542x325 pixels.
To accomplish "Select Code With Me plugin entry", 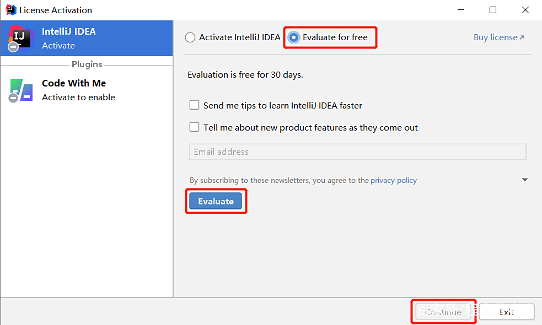I will click(x=87, y=90).
